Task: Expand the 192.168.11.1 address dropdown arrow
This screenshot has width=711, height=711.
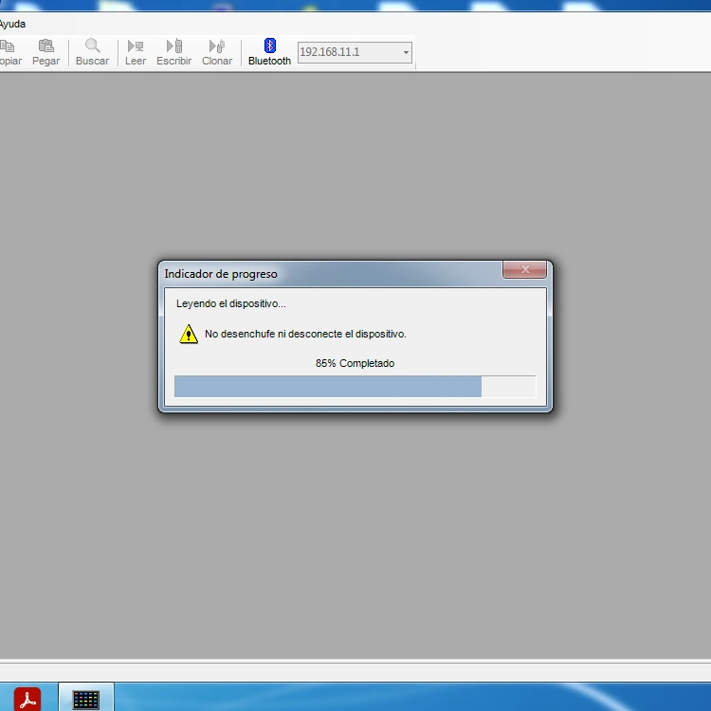Action: pyautogui.click(x=406, y=52)
